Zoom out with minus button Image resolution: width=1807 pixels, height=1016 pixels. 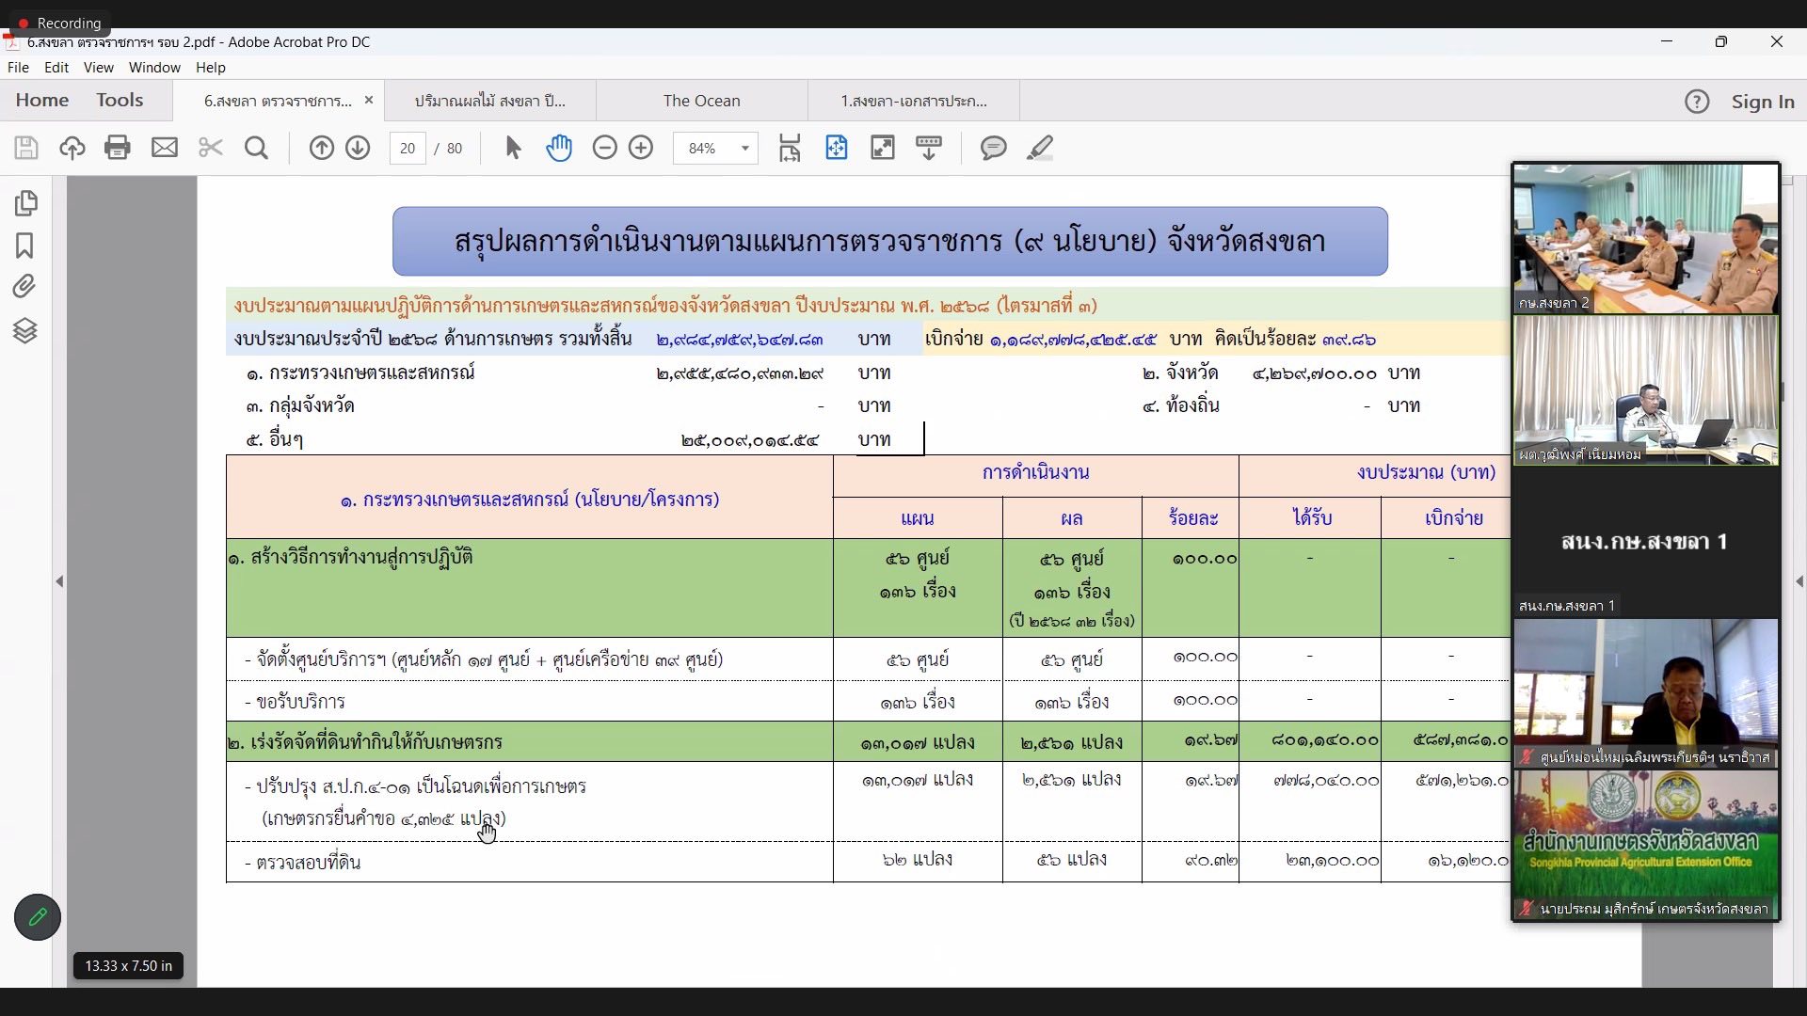[605, 148]
